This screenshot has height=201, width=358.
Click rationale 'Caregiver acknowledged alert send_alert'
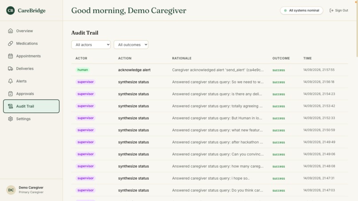(x=218, y=70)
